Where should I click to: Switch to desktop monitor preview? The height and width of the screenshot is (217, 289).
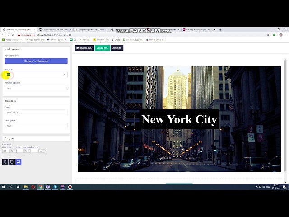(18, 162)
